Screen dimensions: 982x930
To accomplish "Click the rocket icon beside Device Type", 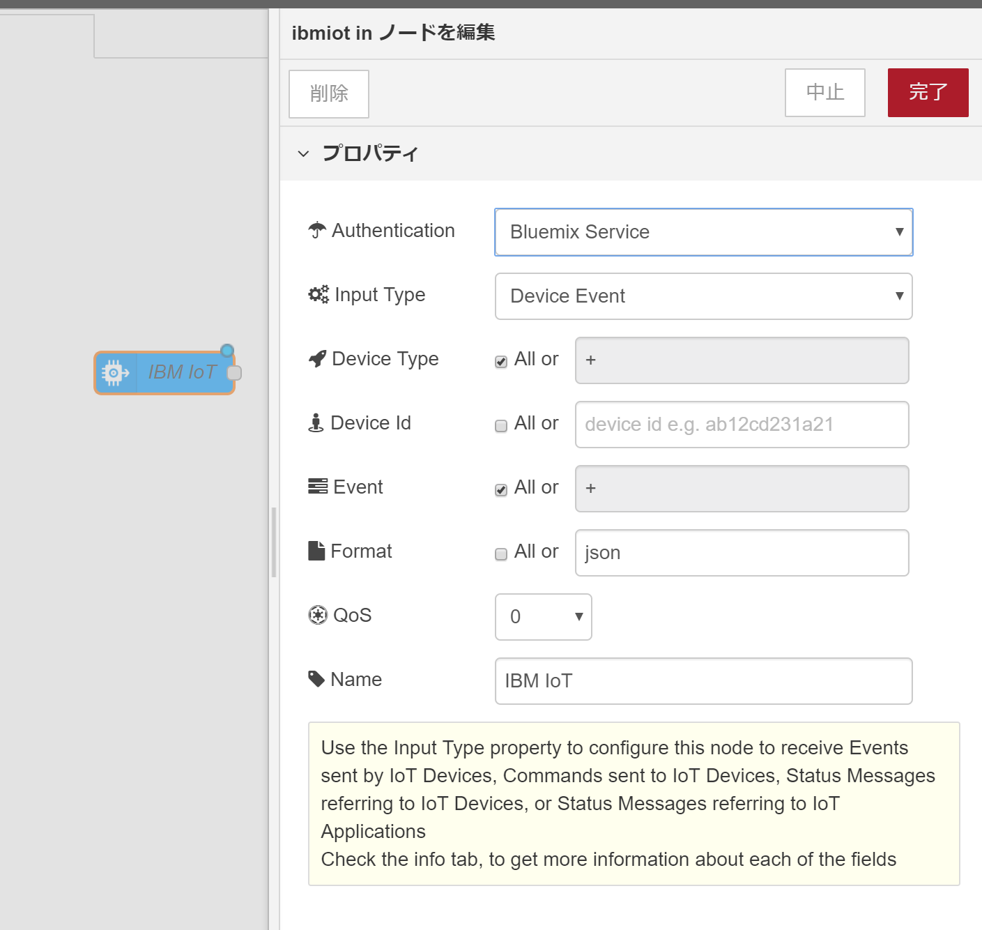I will 317,358.
